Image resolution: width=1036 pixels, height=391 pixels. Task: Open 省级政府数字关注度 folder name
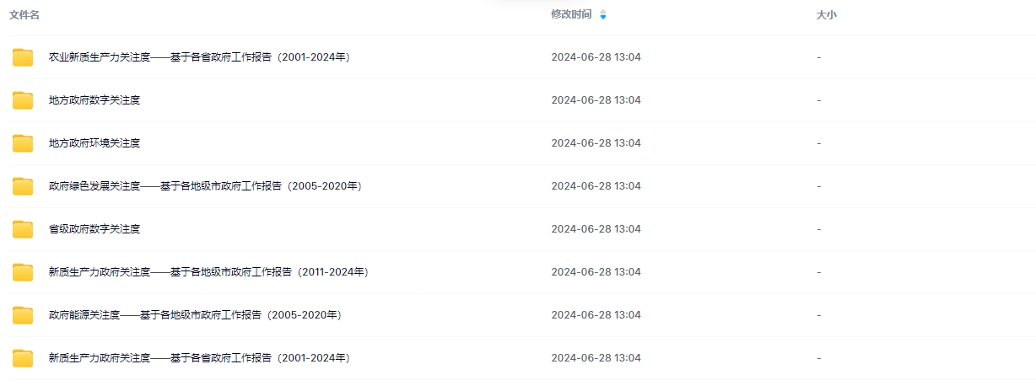coord(94,229)
